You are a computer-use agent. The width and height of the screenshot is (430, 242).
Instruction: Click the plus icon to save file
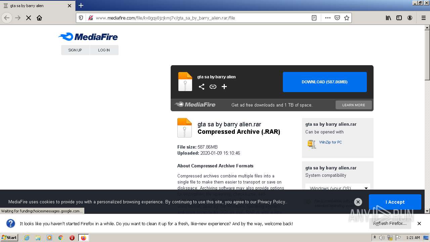[x=224, y=87]
